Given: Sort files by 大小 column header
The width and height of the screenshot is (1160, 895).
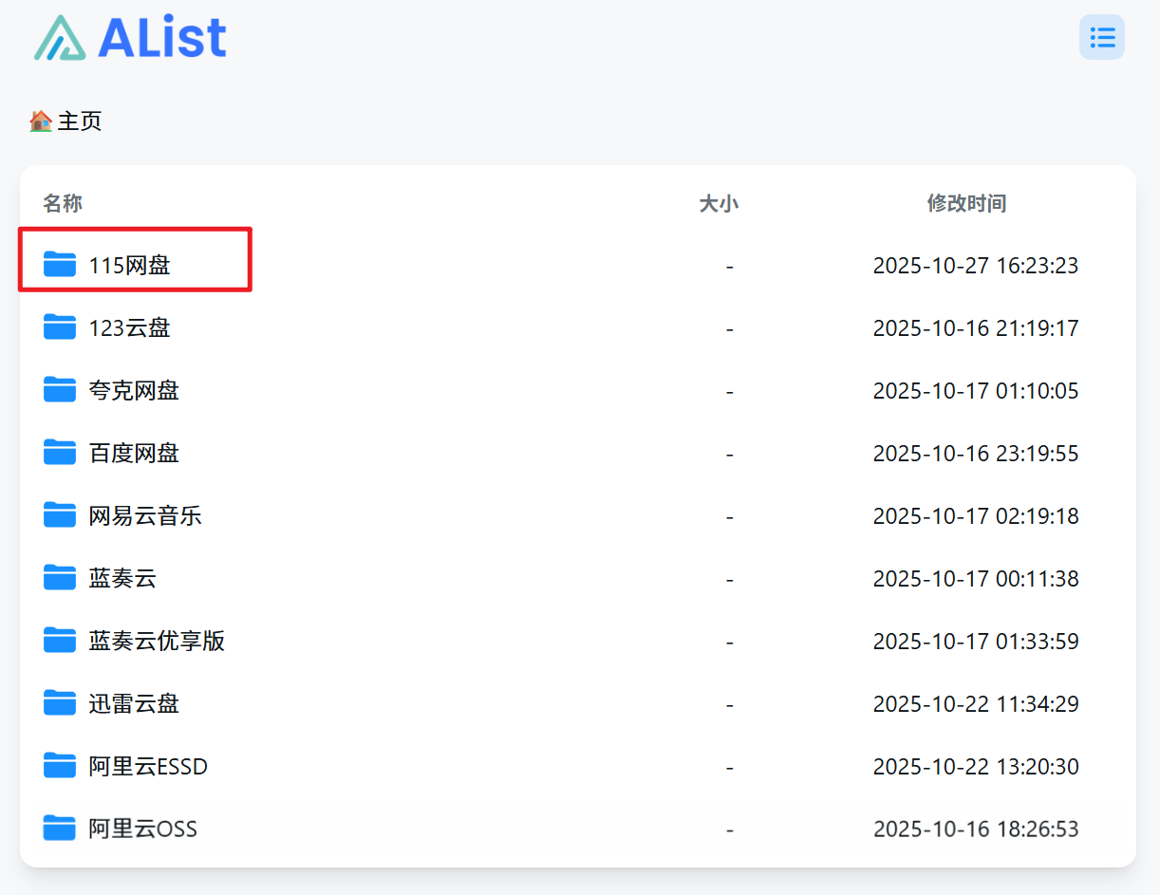Looking at the screenshot, I should point(719,203).
